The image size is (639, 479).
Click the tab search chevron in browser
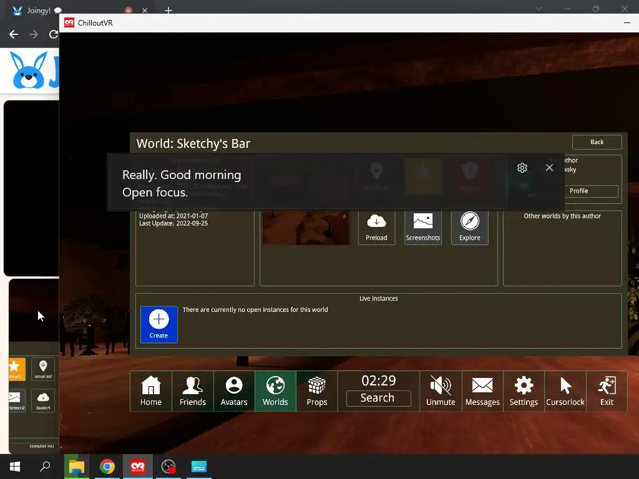(x=539, y=9)
